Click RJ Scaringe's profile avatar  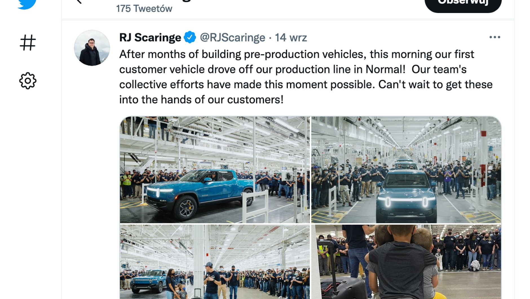tap(92, 48)
